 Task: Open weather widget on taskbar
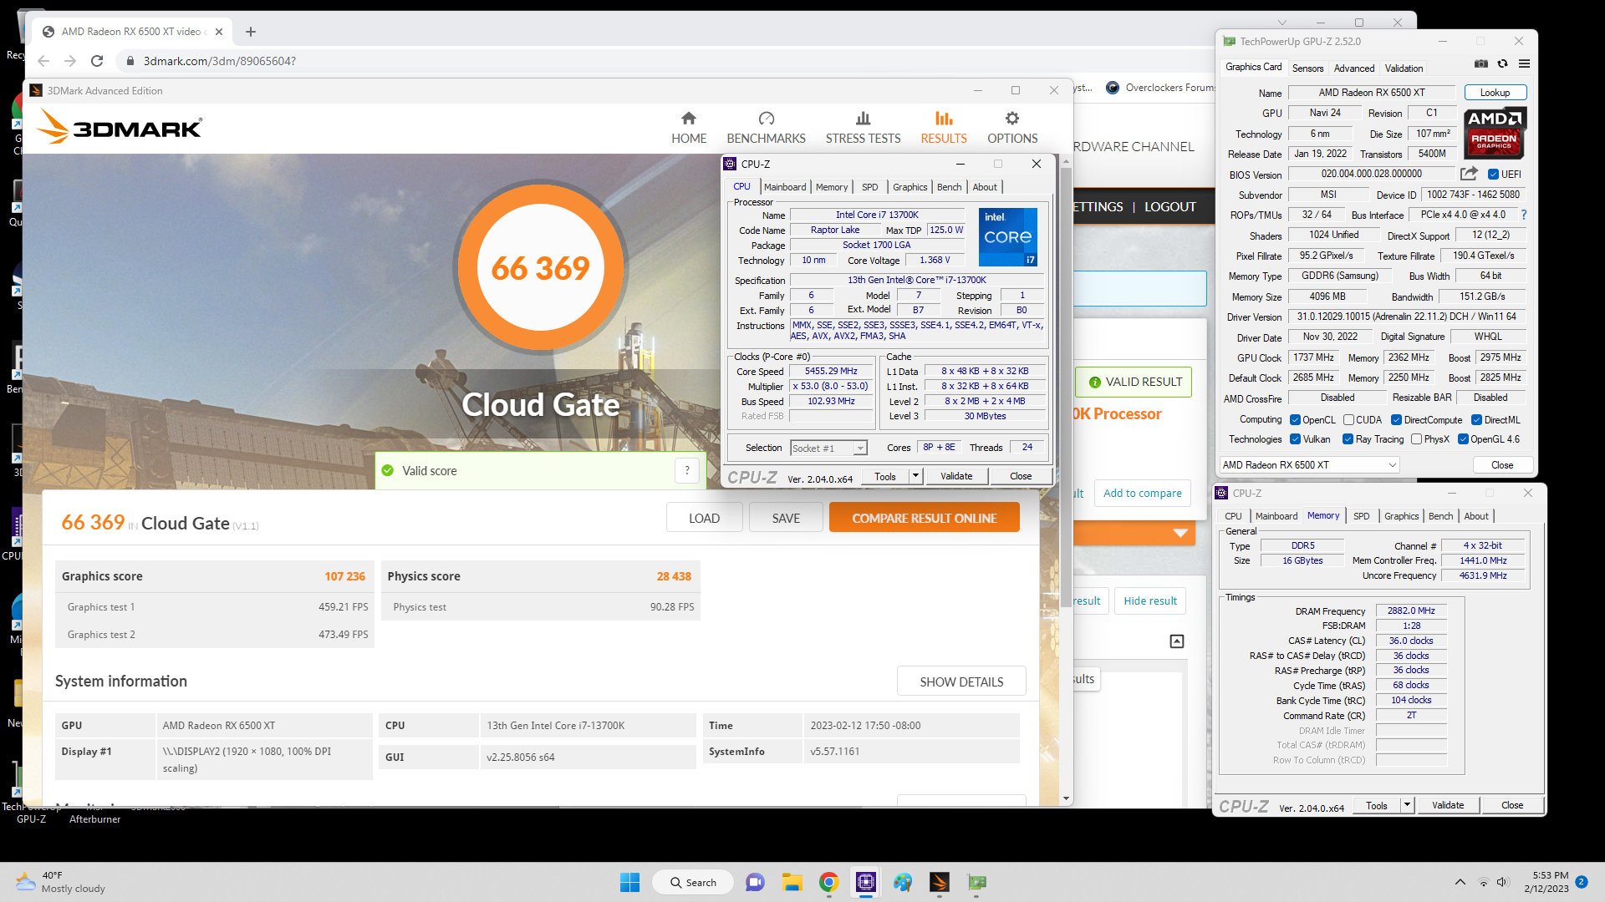pos(61,882)
